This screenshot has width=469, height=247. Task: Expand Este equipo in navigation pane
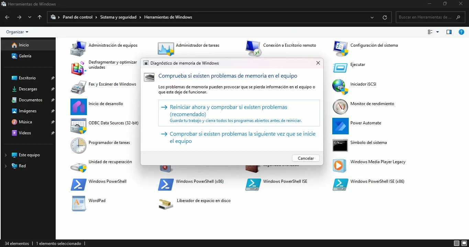point(5,155)
